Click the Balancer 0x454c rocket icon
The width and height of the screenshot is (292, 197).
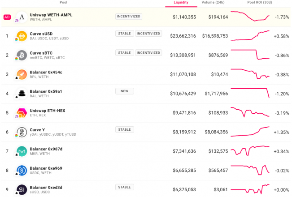(x=22, y=74)
